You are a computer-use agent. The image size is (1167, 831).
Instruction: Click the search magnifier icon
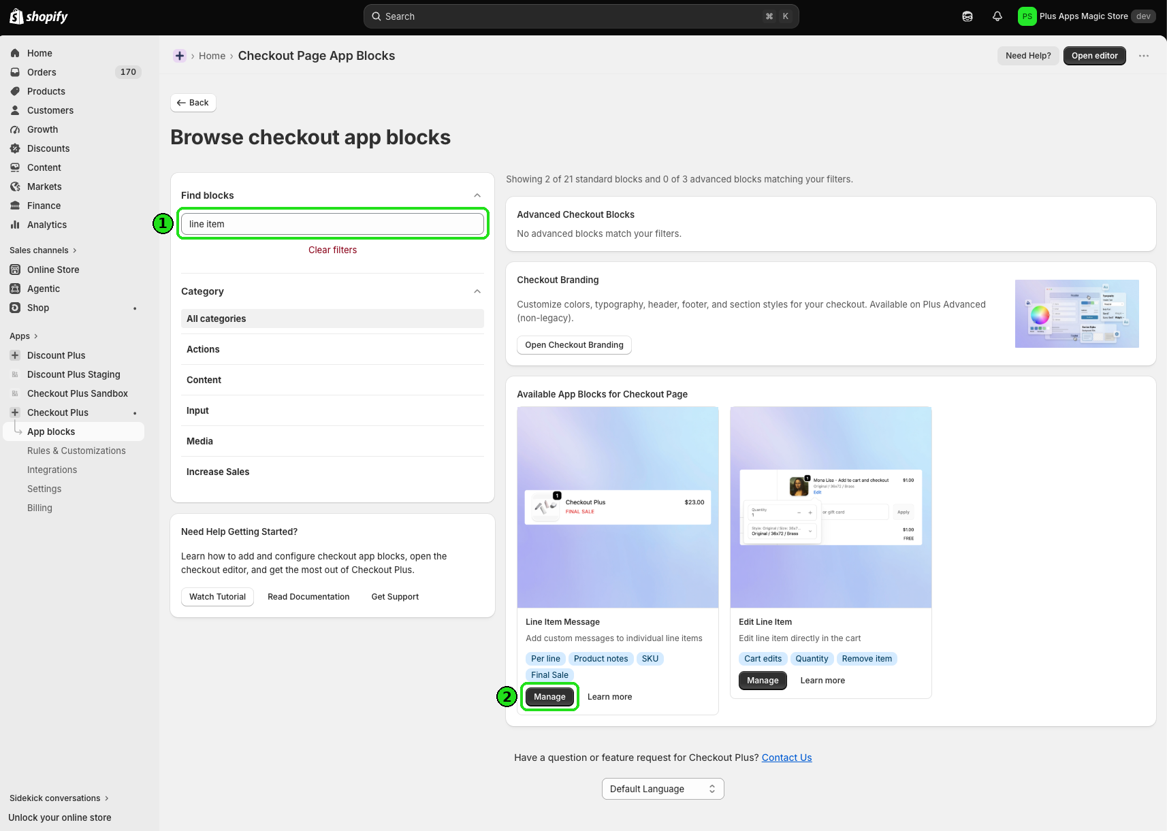pyautogui.click(x=376, y=16)
